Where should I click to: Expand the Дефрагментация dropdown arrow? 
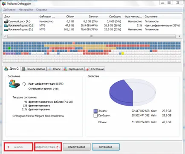point(59,147)
